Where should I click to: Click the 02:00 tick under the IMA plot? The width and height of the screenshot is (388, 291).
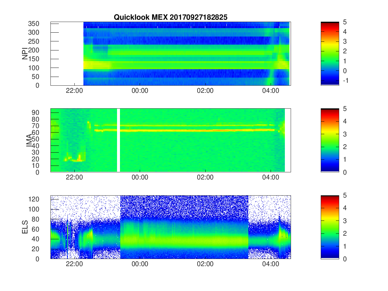205,178
